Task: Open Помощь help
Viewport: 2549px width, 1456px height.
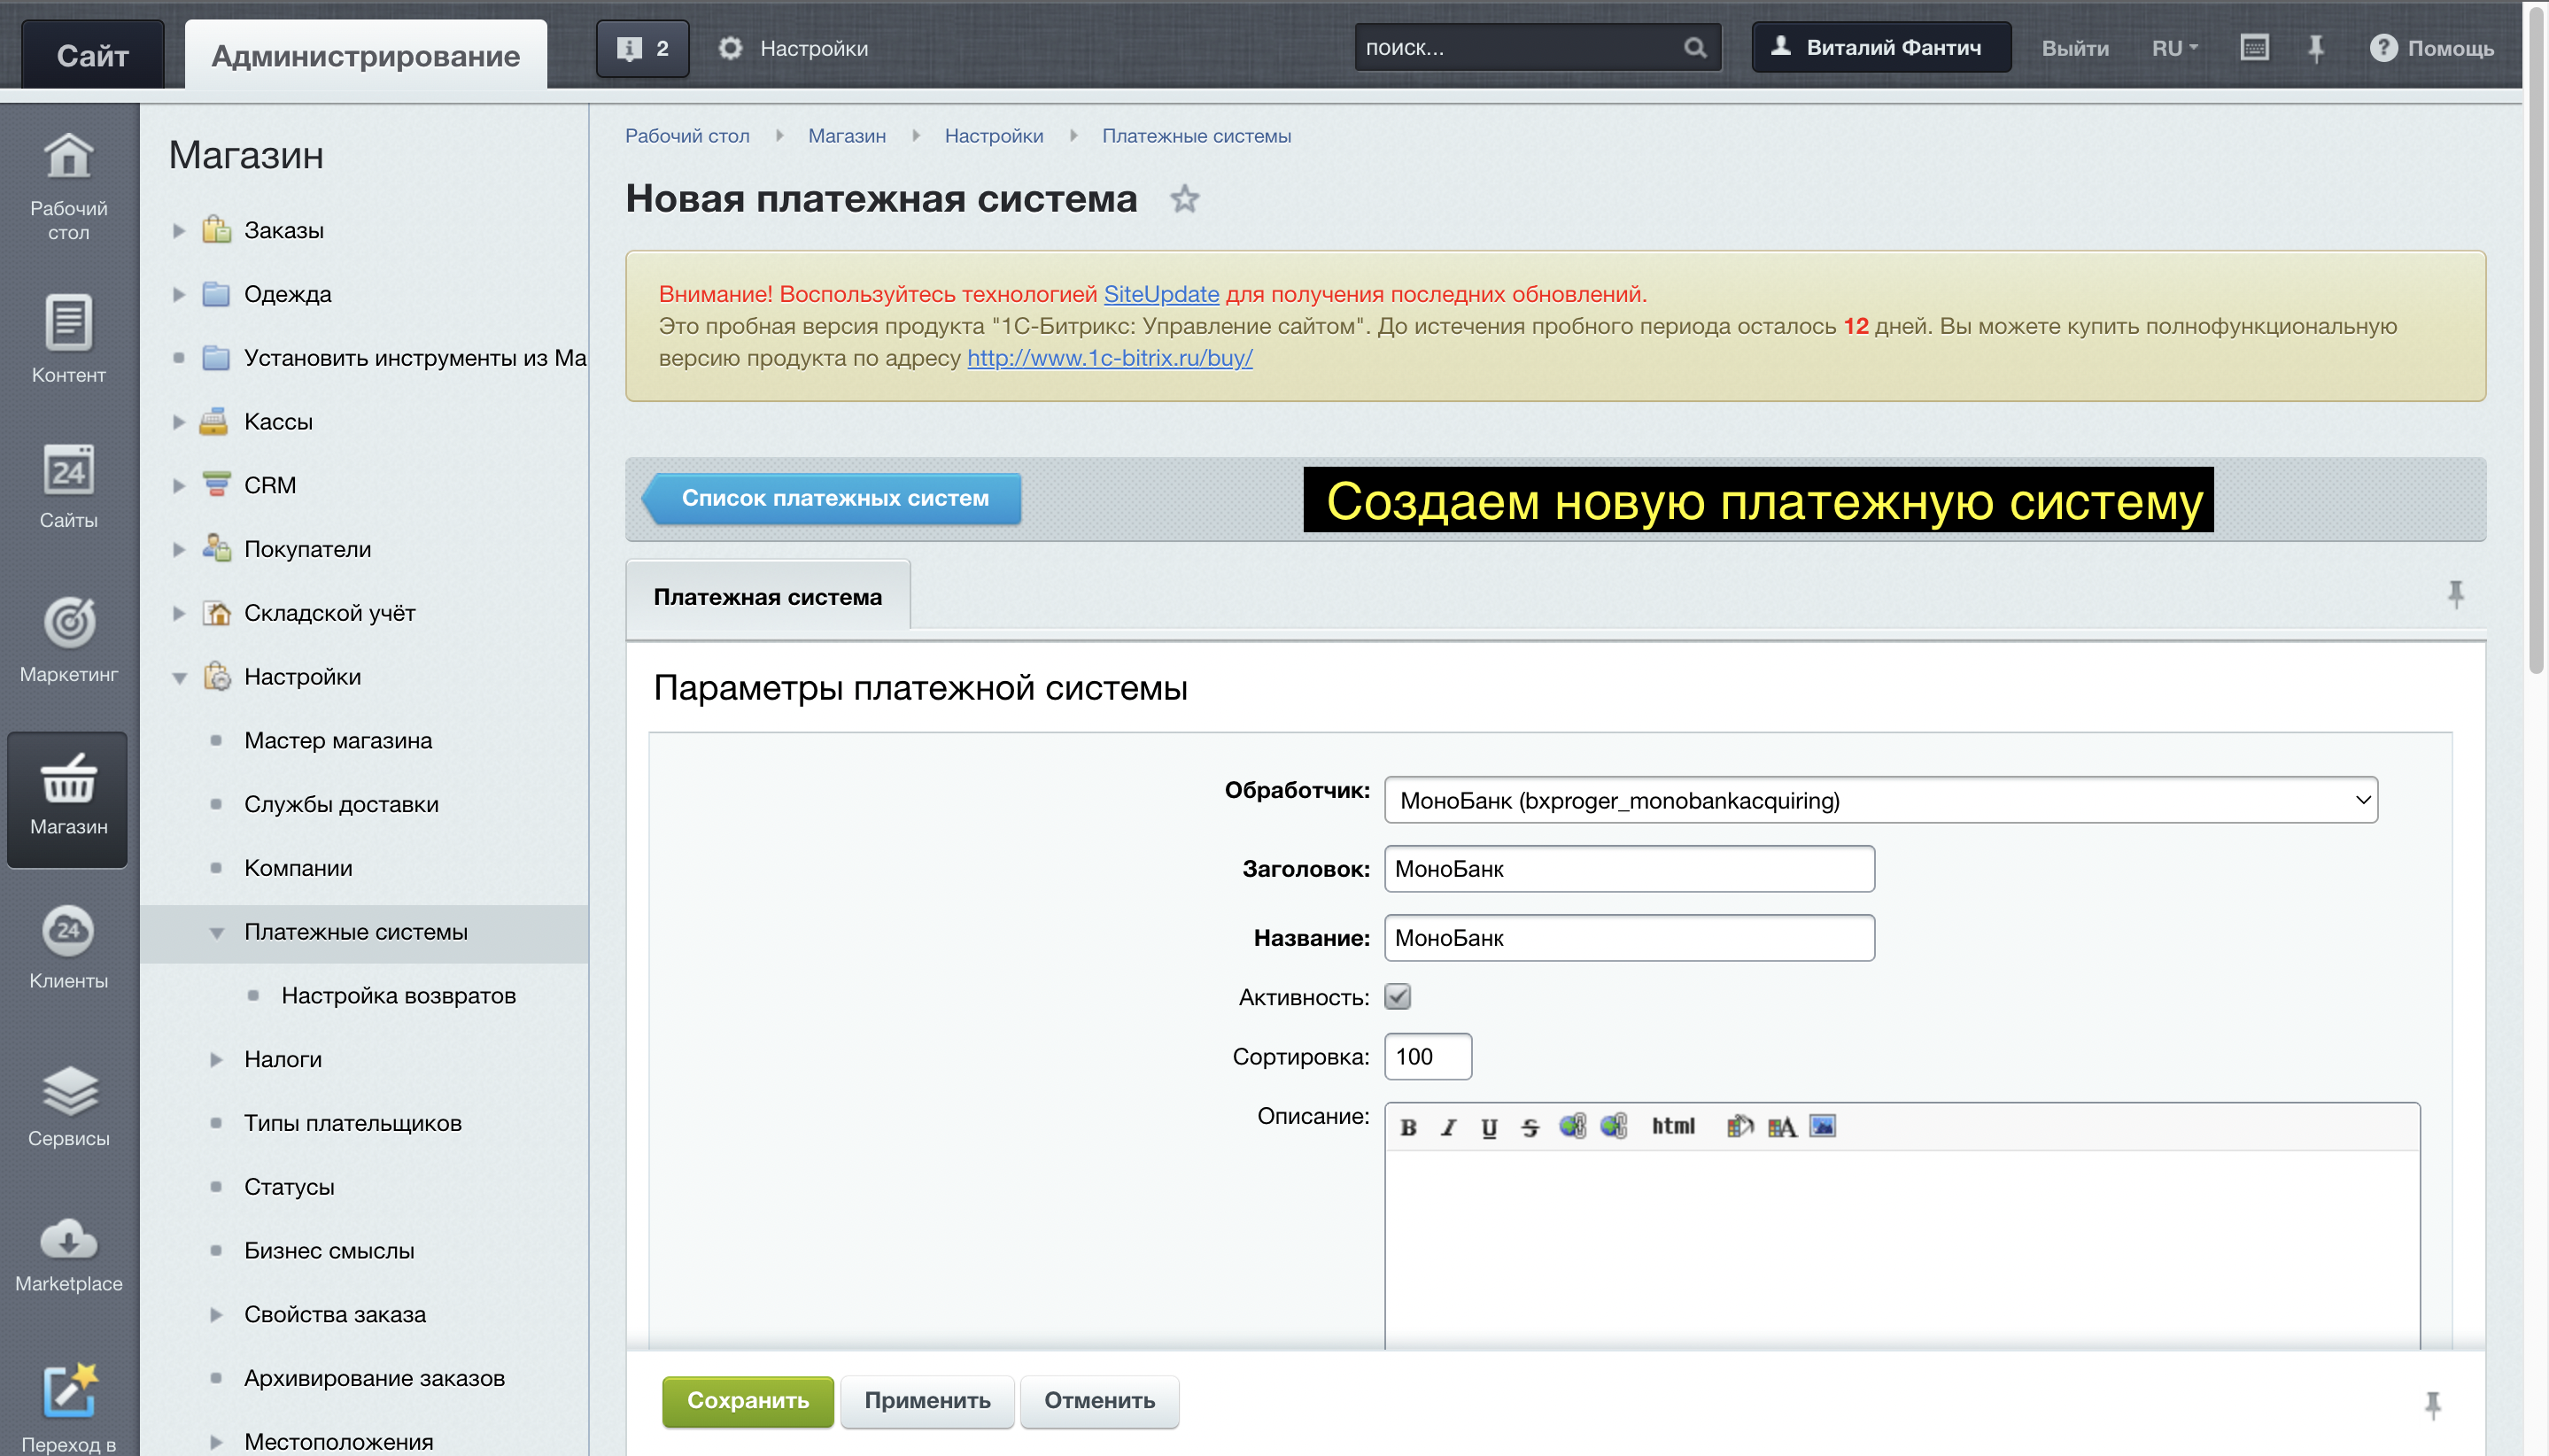Action: tap(2432, 48)
